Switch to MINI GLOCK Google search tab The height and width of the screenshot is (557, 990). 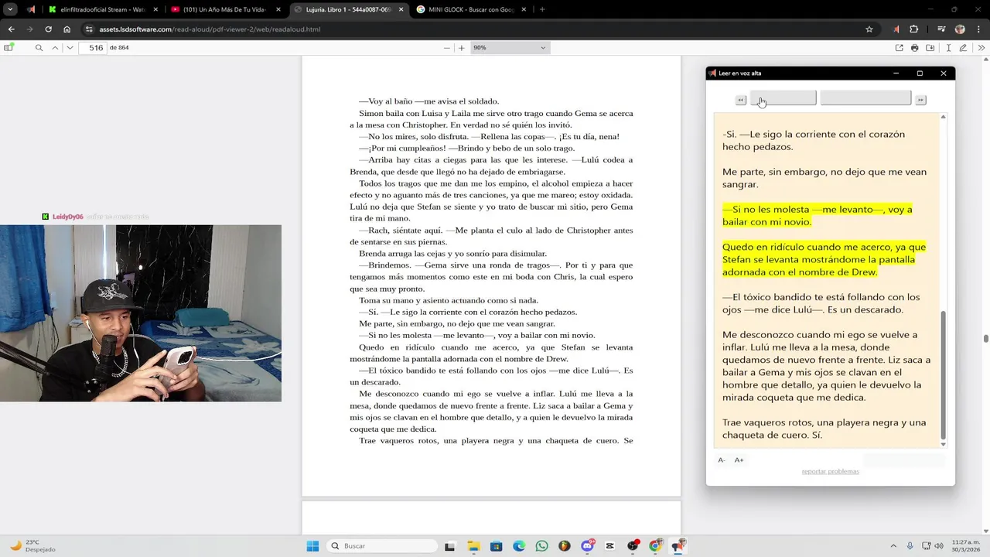point(470,9)
